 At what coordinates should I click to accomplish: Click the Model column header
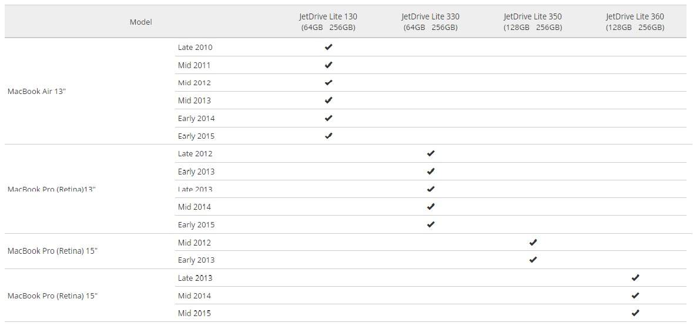click(140, 22)
